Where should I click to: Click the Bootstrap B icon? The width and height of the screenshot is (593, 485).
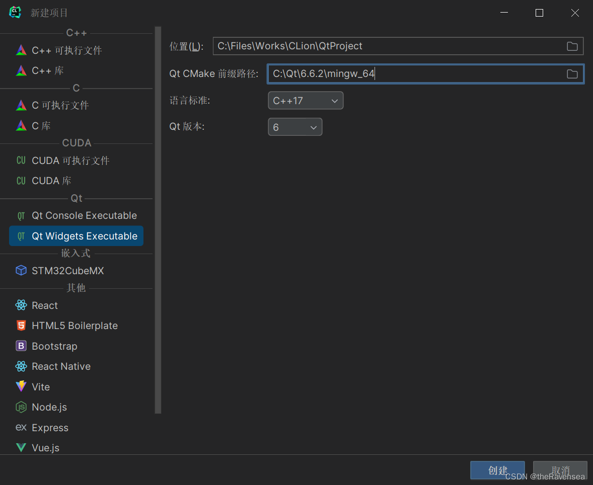click(21, 346)
